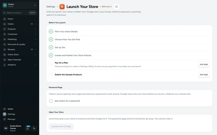Click the Set Up Tax item
217x135 pixels.
tap(60, 47)
